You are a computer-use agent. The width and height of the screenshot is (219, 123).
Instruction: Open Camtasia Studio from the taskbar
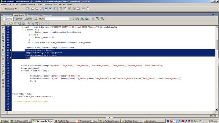tap(132, 121)
